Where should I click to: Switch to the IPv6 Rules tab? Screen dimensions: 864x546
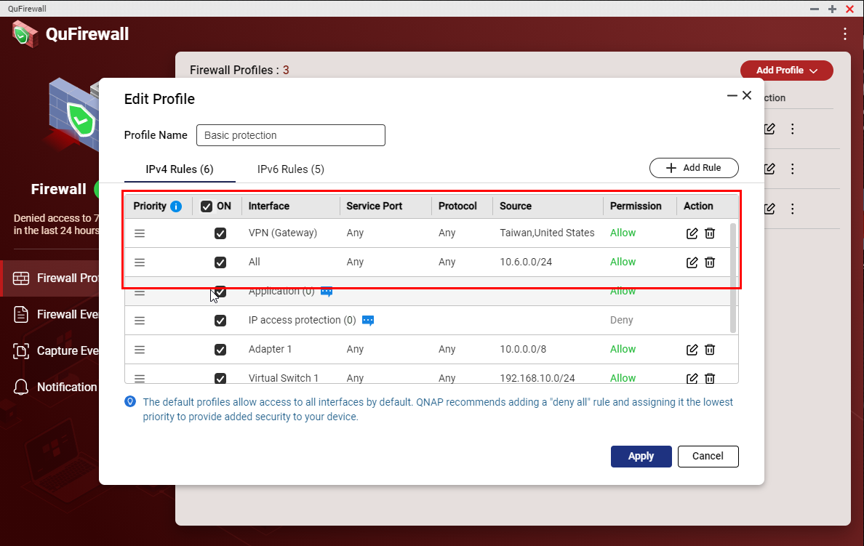[x=290, y=169]
